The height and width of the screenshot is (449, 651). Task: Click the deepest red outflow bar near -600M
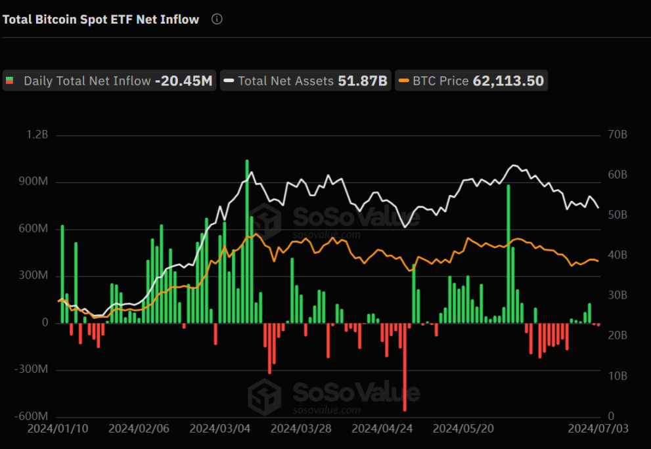click(405, 367)
